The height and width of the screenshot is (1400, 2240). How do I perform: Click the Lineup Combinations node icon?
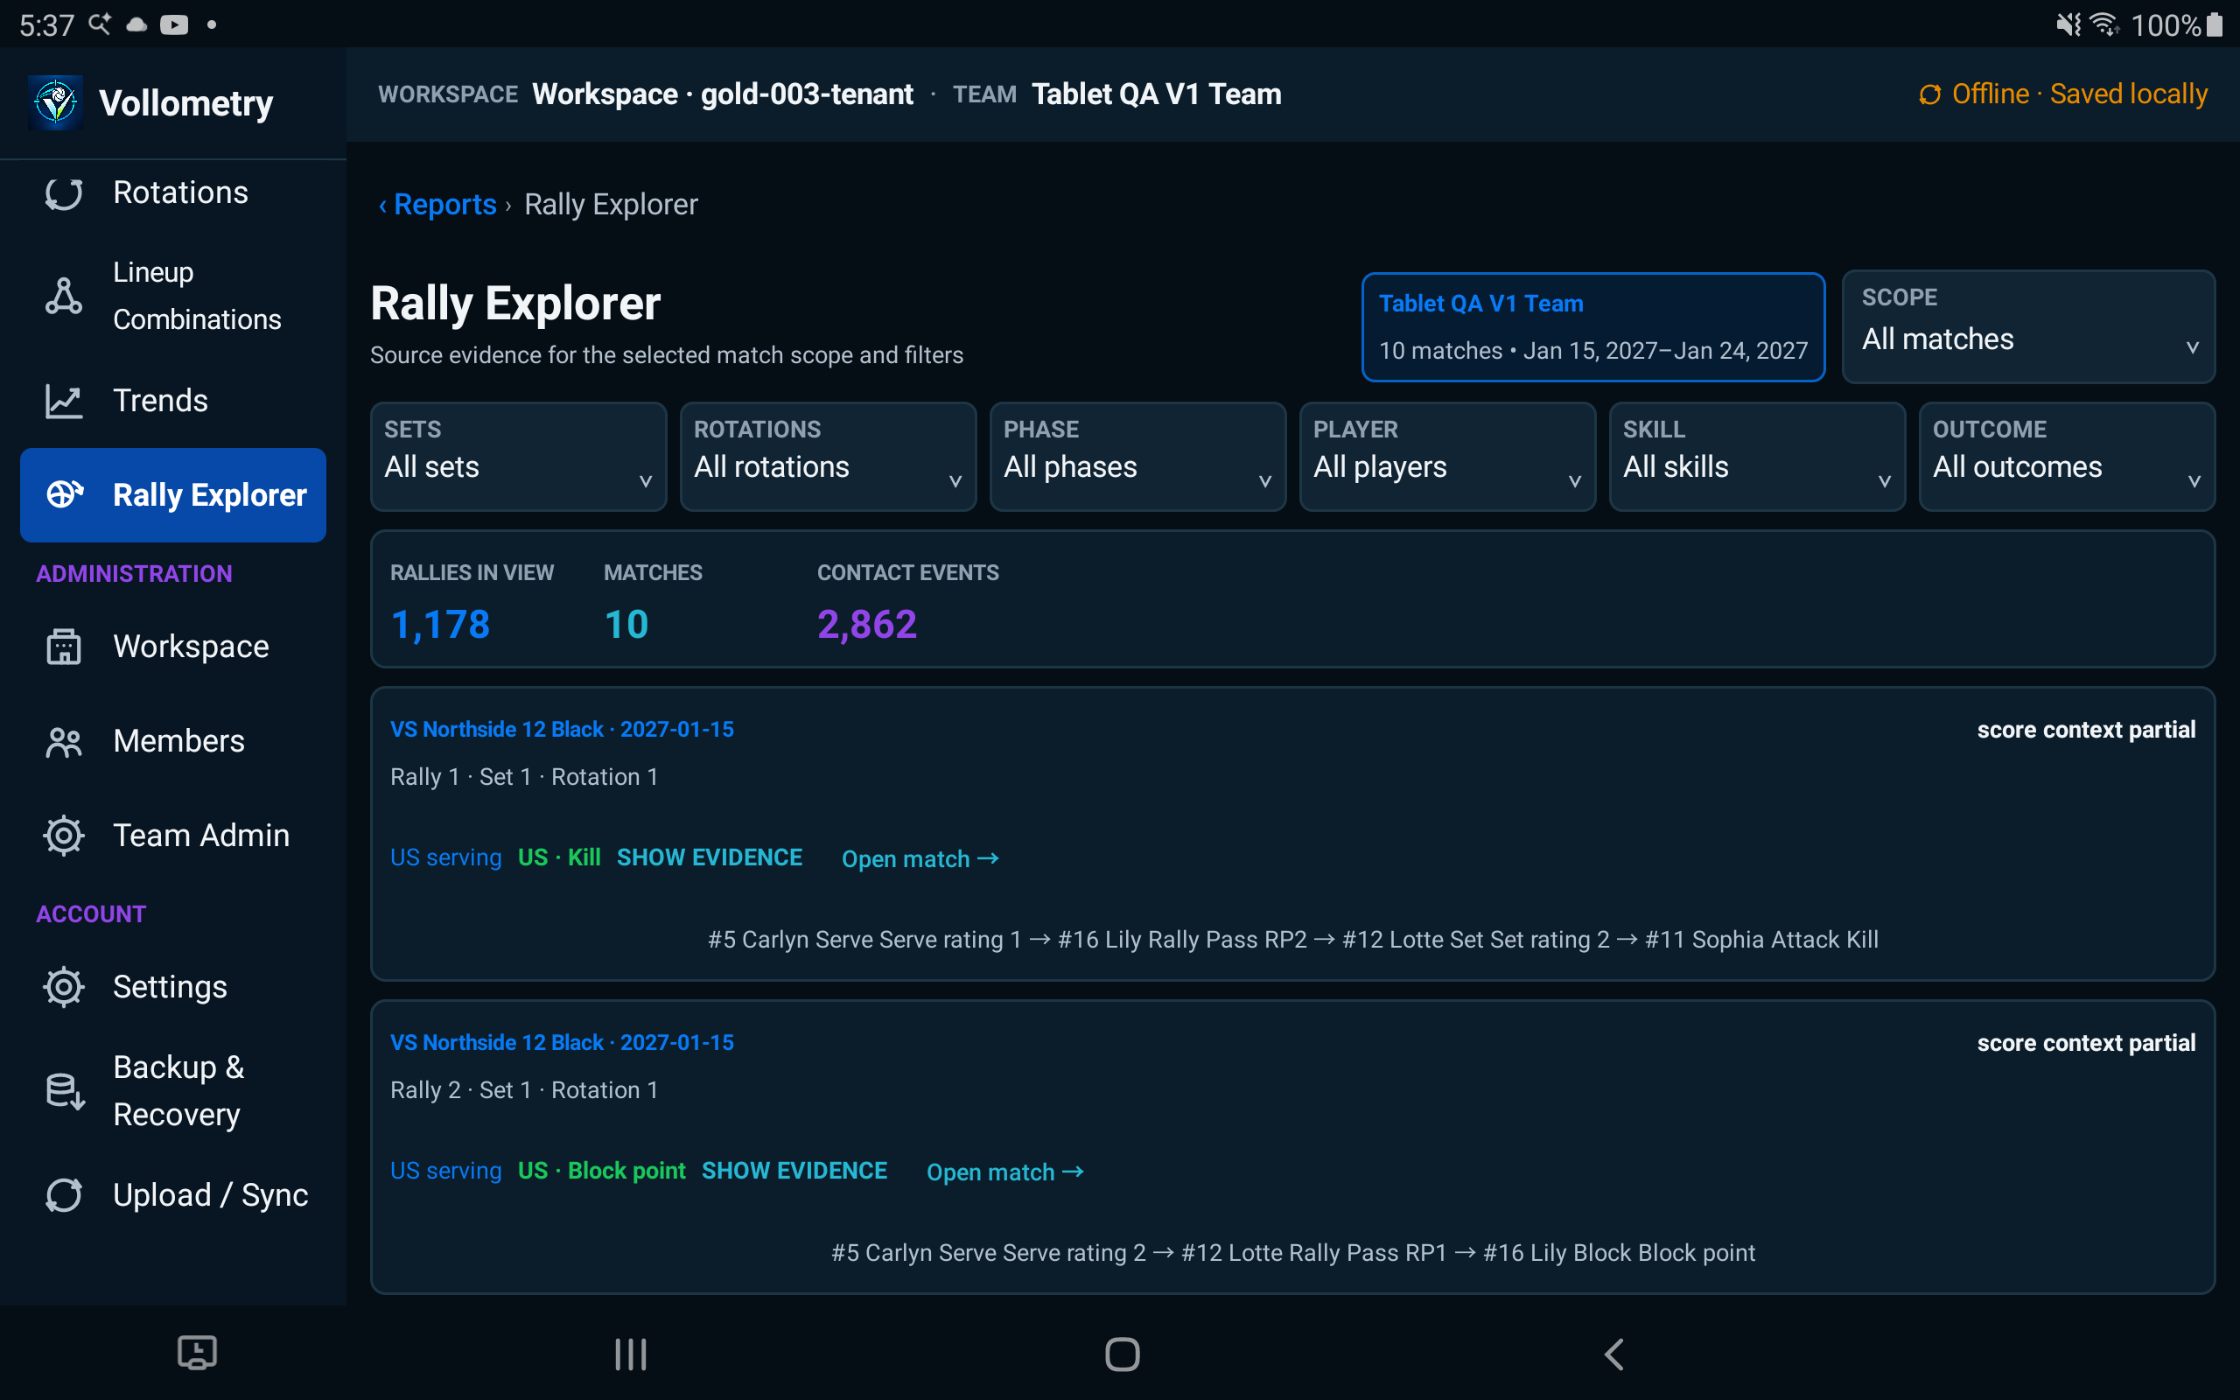coord(64,297)
